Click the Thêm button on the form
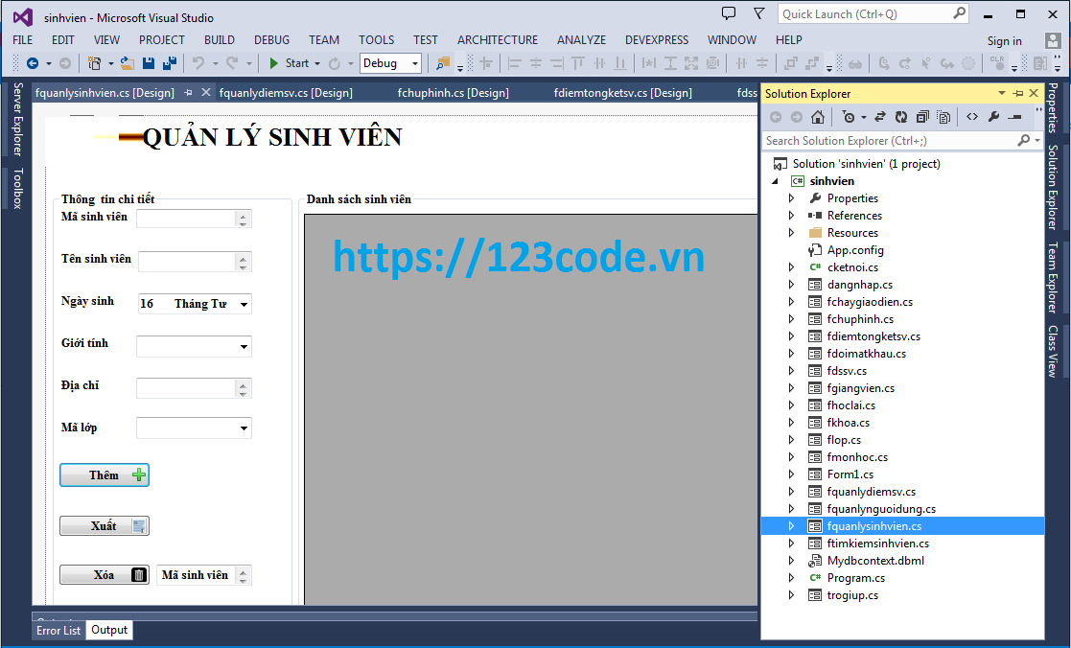Viewport: 1071px width, 648px height. click(104, 474)
